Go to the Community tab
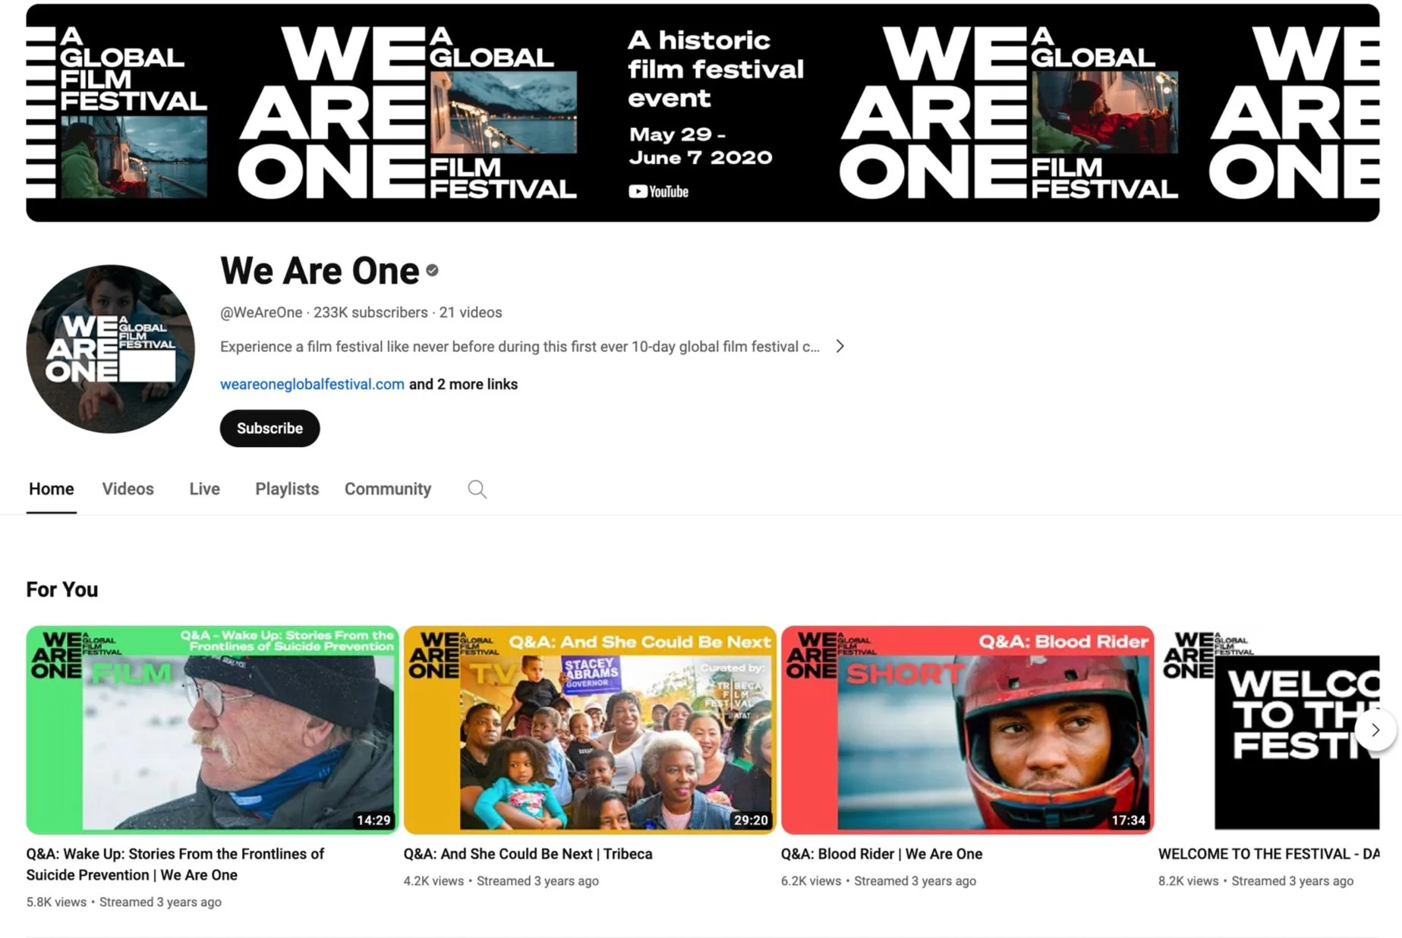This screenshot has height=938, width=1402. [388, 489]
